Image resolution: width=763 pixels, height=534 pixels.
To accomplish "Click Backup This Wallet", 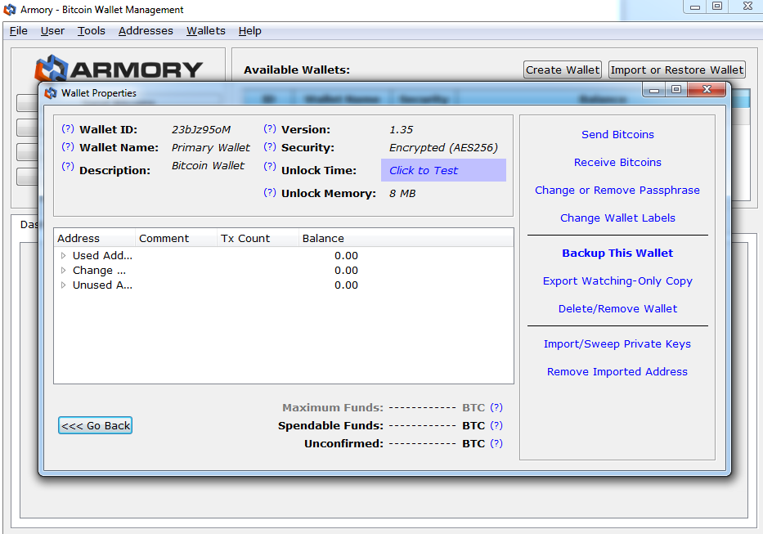I will pyautogui.click(x=617, y=254).
